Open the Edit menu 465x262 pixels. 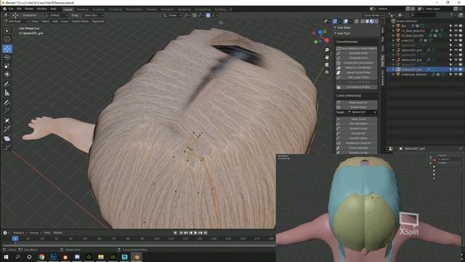[x=19, y=9]
